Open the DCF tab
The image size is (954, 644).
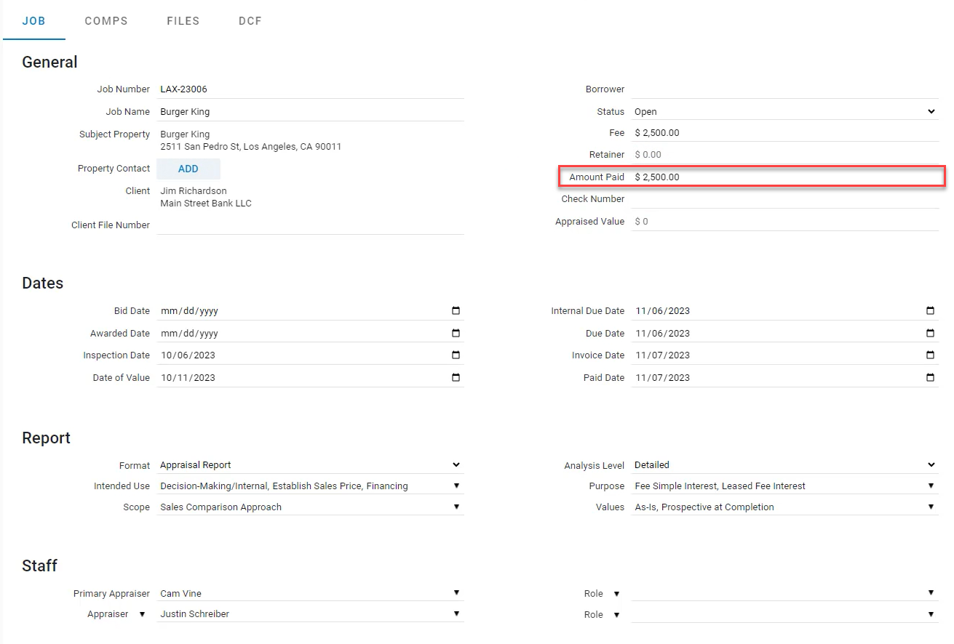(250, 21)
